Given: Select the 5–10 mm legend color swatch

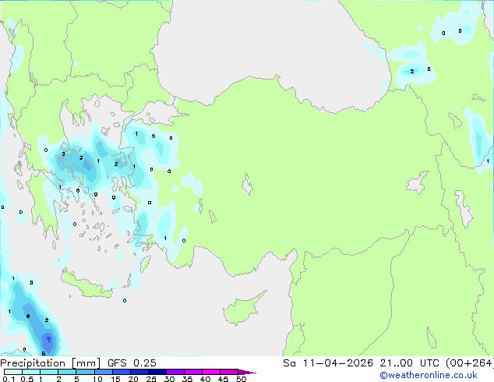Looking at the screenshot, I should (86, 372).
